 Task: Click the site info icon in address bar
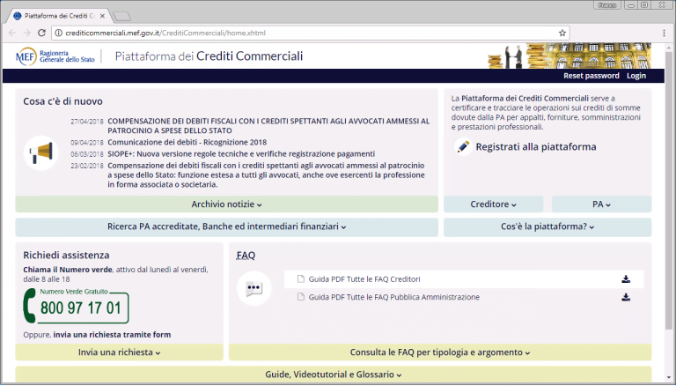(x=59, y=33)
